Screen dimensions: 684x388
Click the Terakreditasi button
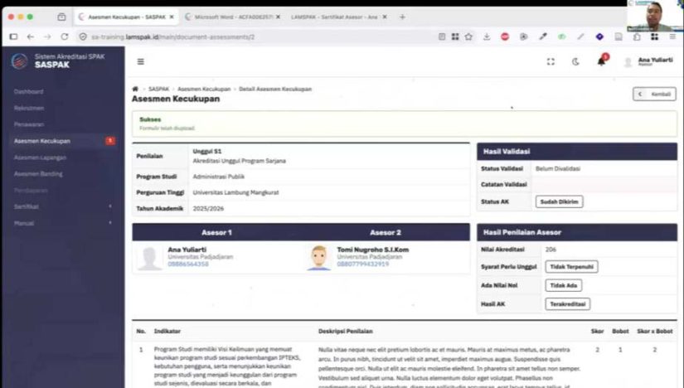pos(568,304)
